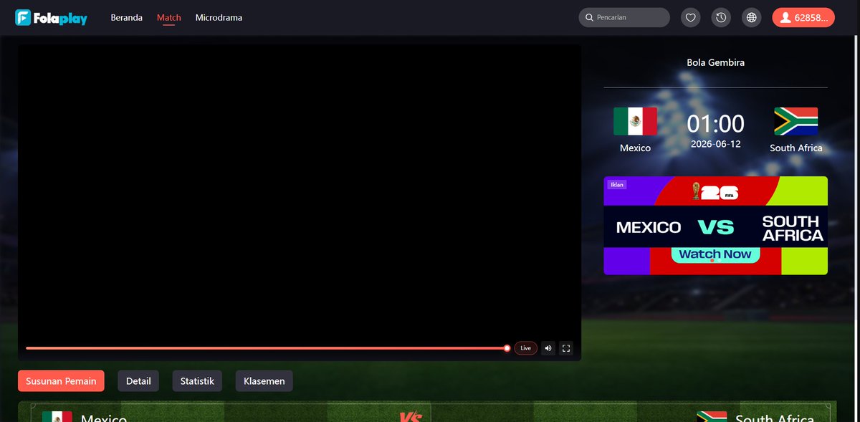The width and height of the screenshot is (860, 422).
Task: Open the Statistik tab
Action: click(x=197, y=381)
